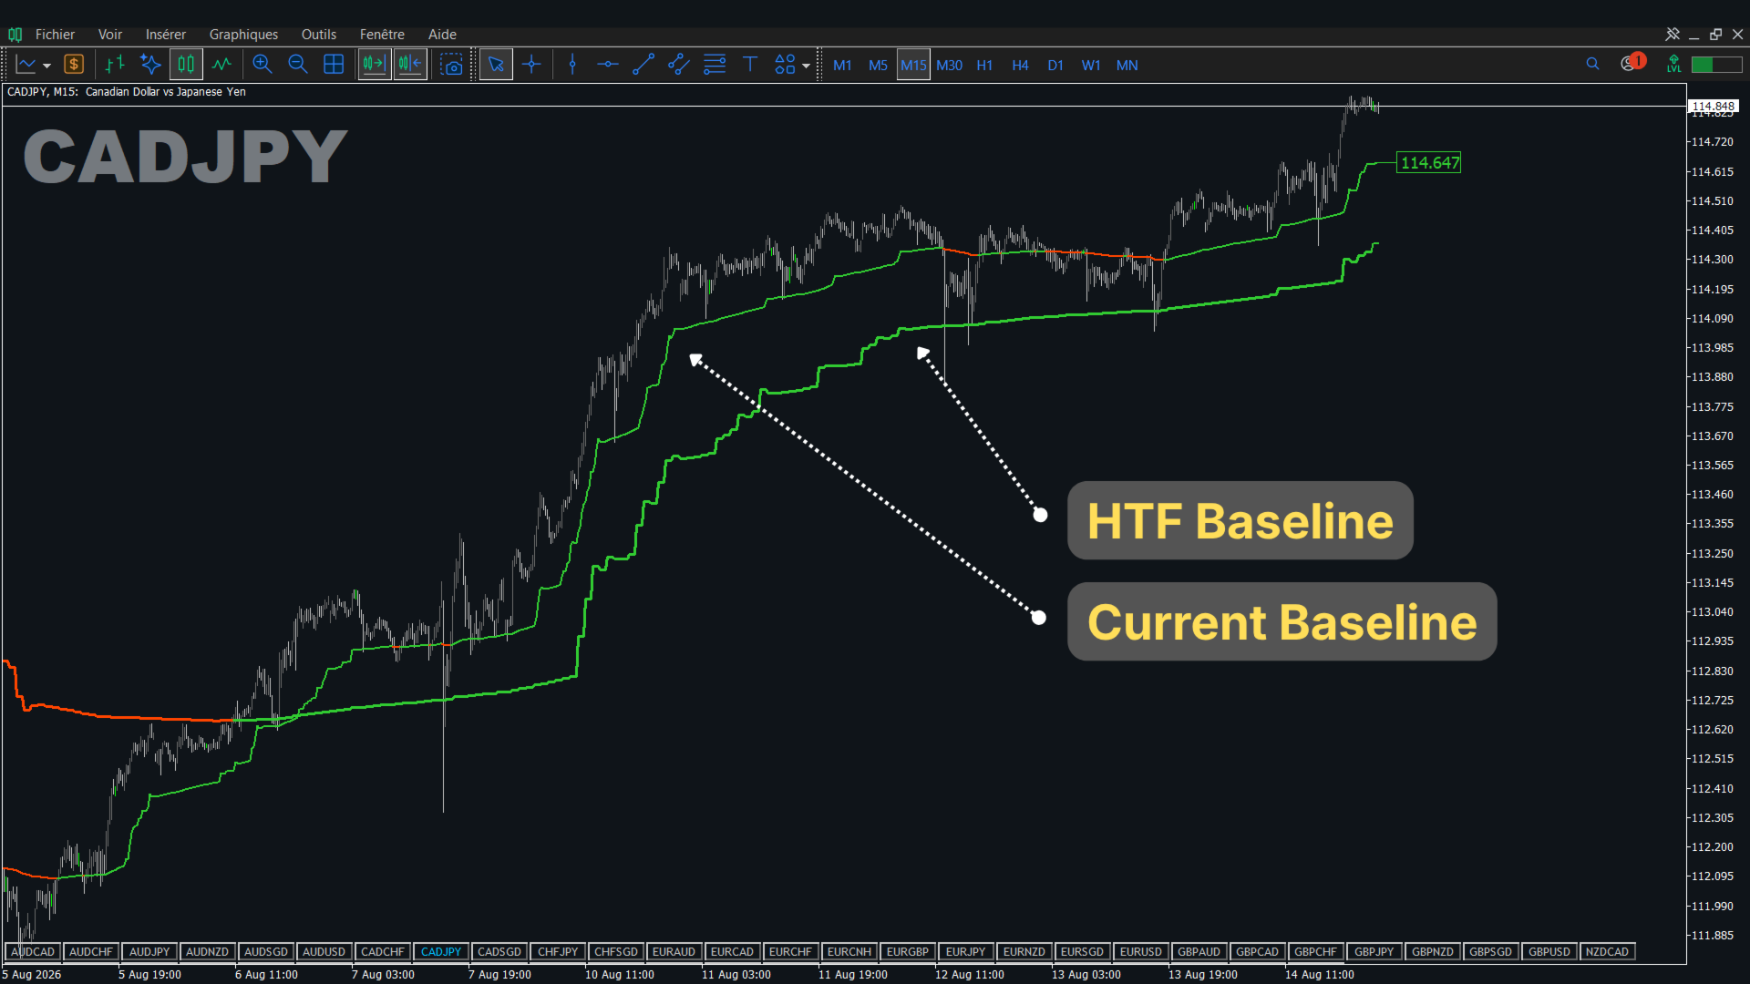The image size is (1750, 984).
Task: Click the zoom in magnifier icon
Action: pos(262,65)
